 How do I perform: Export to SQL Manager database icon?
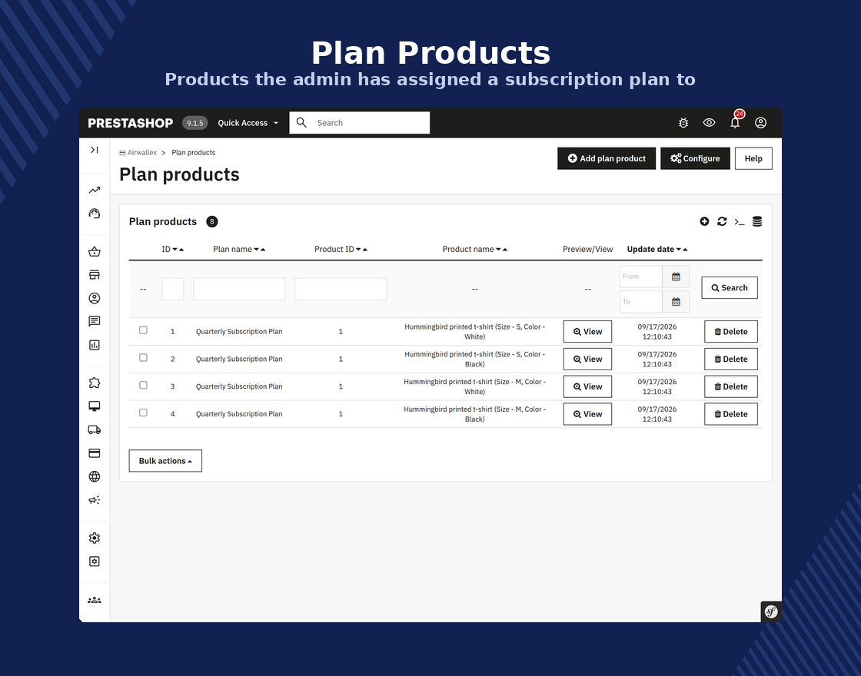(757, 221)
